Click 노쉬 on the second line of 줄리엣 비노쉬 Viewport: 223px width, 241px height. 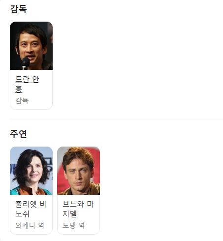pyautogui.click(x=22, y=214)
